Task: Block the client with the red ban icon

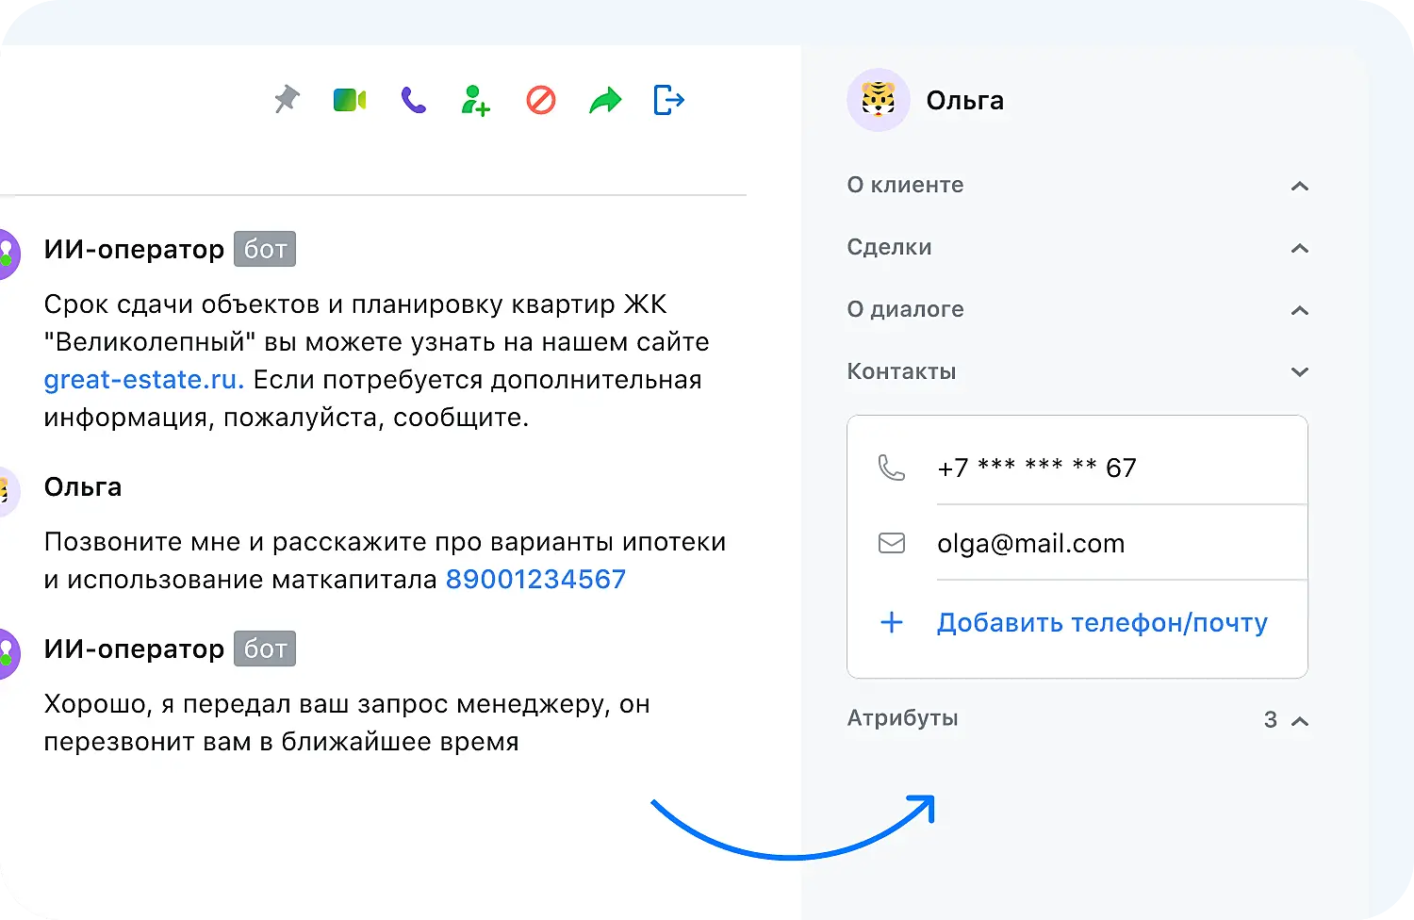Action: 540,100
